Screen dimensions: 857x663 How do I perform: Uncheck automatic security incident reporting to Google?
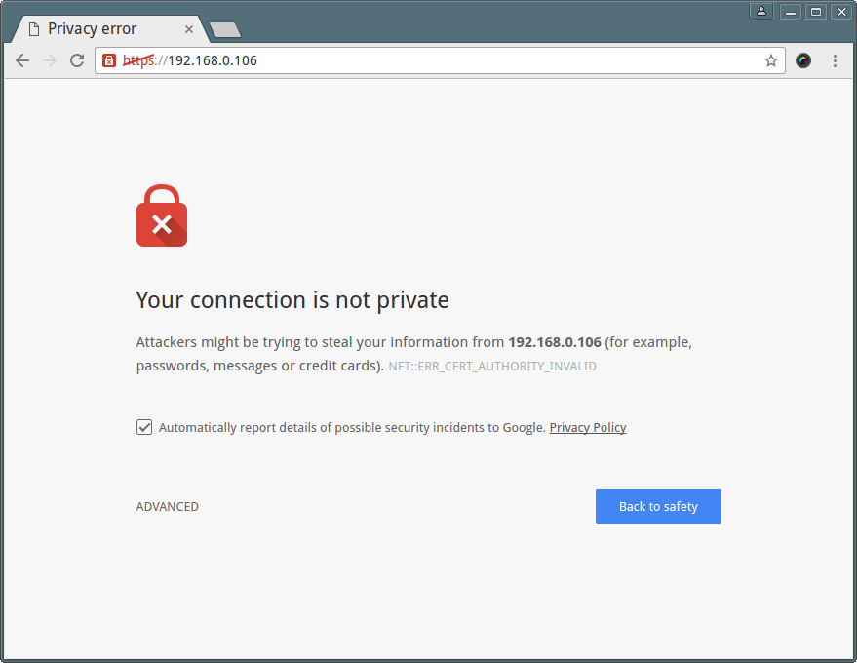(x=144, y=427)
